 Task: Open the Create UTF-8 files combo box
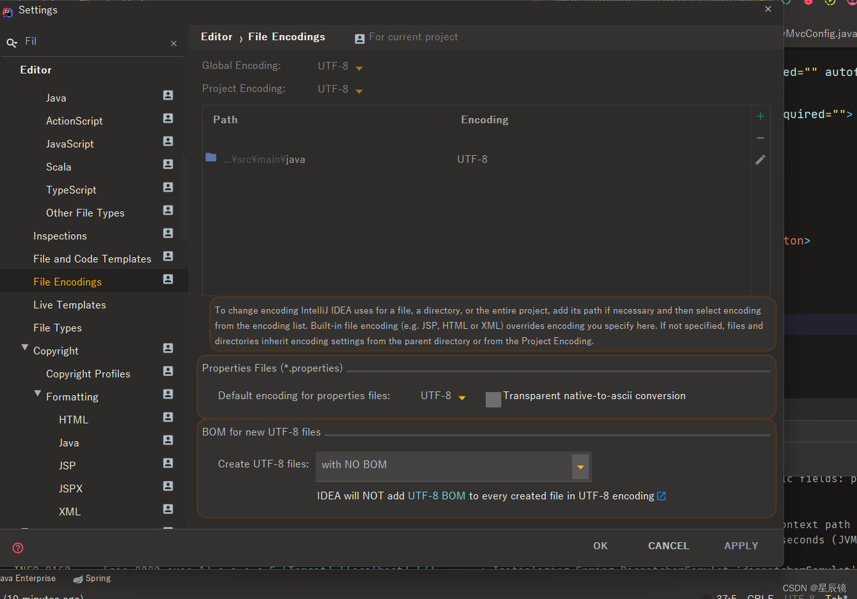pos(580,467)
